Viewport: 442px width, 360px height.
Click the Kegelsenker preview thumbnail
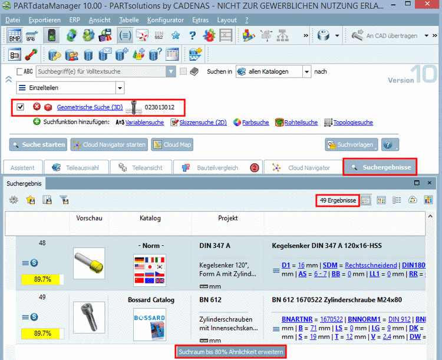pos(89,263)
